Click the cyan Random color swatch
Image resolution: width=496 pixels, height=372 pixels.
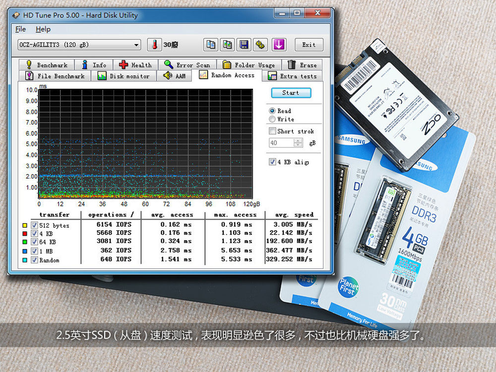click(x=25, y=260)
